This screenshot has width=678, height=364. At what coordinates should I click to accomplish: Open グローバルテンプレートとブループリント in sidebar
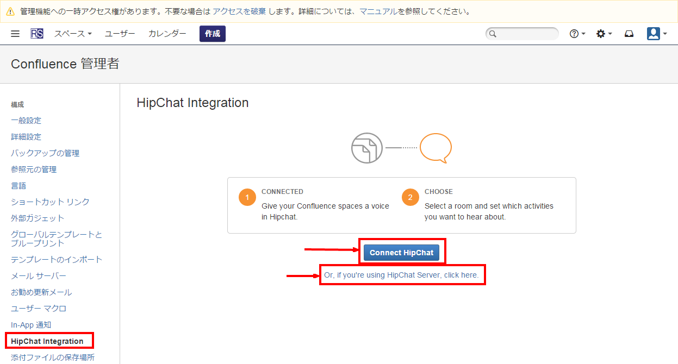[57, 239]
